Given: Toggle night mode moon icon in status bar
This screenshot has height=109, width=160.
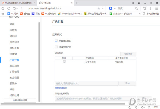Looking at the screenshot, I should click(130, 107).
